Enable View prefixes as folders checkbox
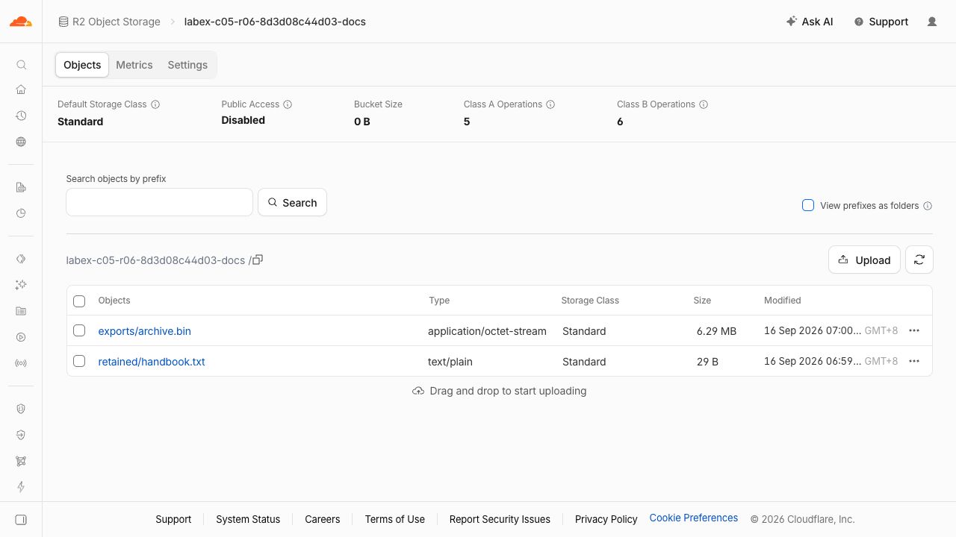The height and width of the screenshot is (537, 956). [x=808, y=205]
